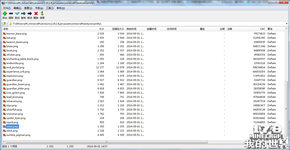The width and height of the screenshot is (290, 150).
Task: Open the Tools (工具) menu
Action: [x=50, y=8]
